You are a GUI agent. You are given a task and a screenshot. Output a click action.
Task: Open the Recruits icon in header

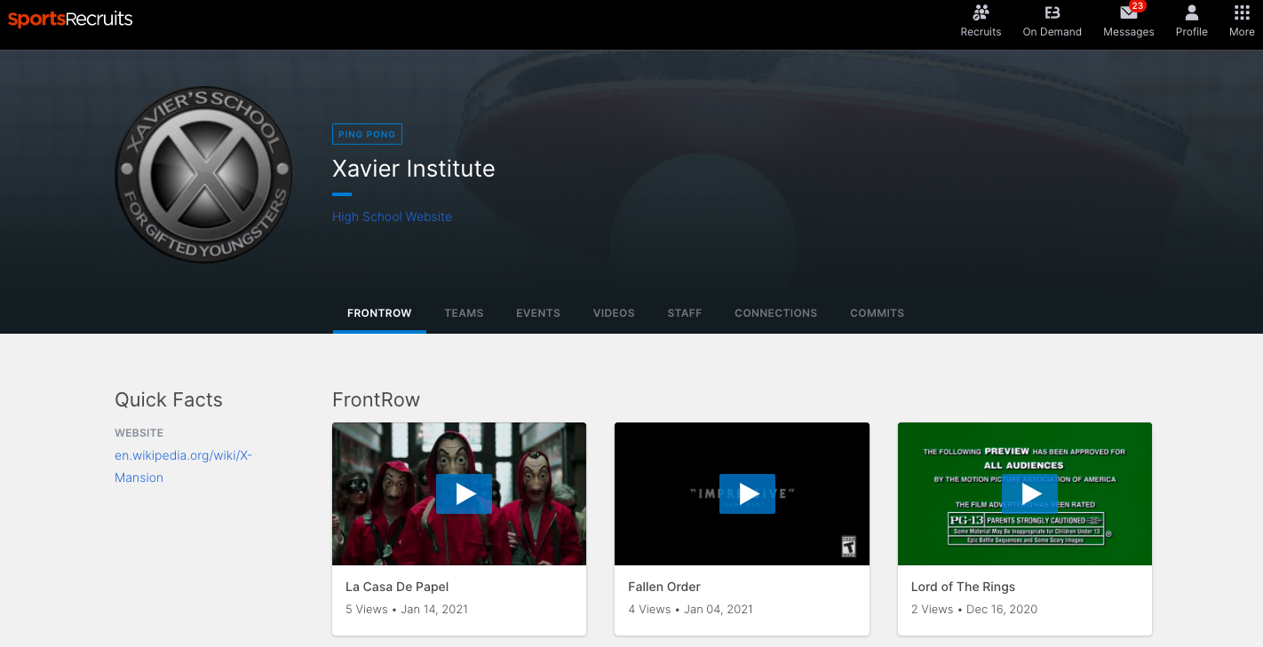click(981, 13)
